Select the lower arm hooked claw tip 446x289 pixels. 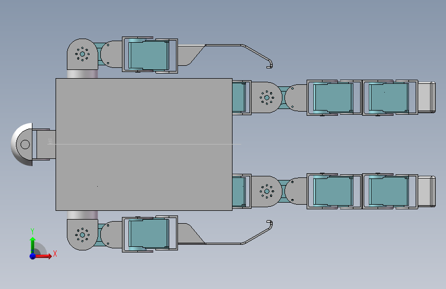pyautogui.click(x=269, y=225)
